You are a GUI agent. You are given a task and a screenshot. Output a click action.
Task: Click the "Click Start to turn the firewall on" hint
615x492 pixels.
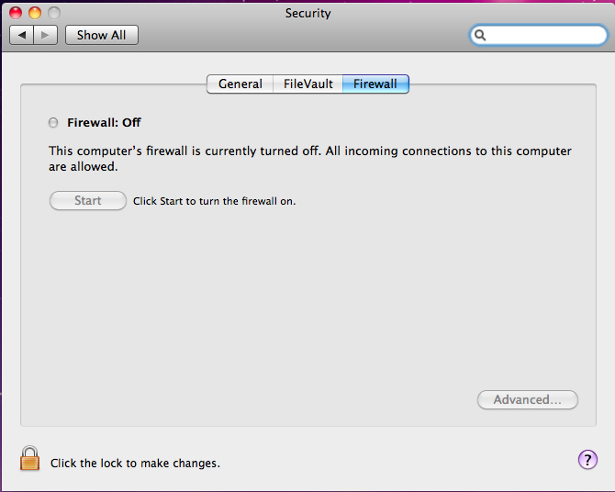click(214, 201)
